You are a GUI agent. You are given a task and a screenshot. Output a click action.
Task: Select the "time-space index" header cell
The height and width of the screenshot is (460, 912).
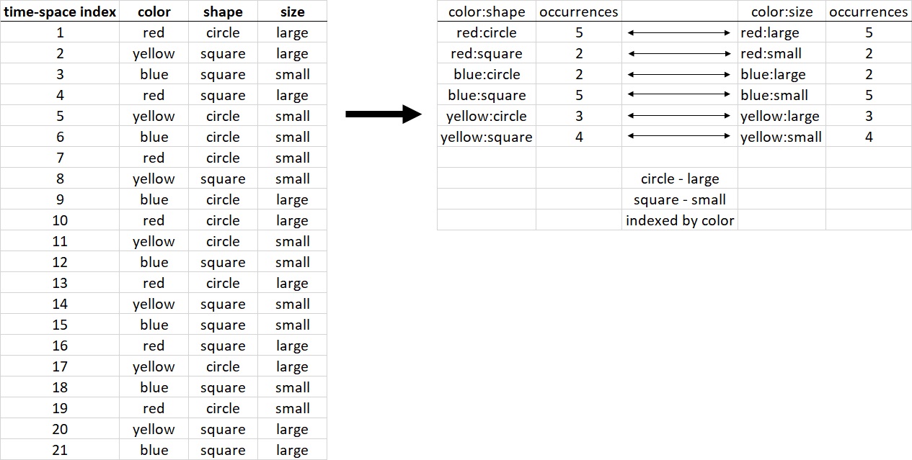point(60,12)
